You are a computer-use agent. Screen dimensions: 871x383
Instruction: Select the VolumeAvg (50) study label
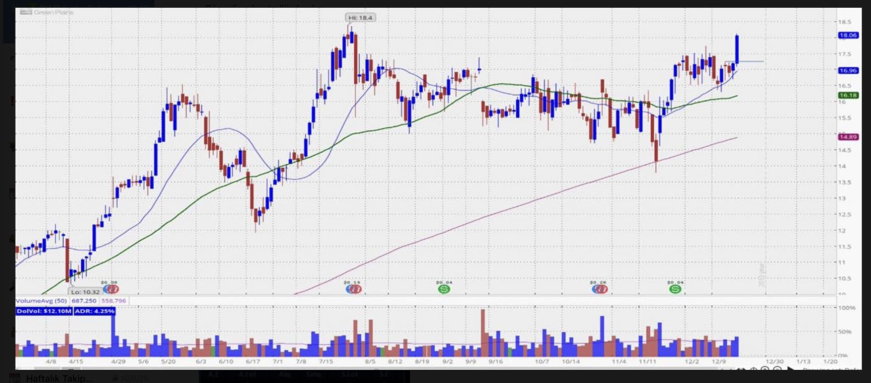point(41,301)
